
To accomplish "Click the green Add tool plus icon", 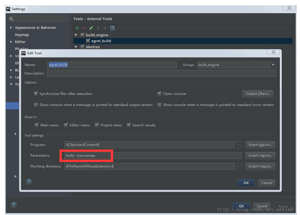I will coord(77,28).
